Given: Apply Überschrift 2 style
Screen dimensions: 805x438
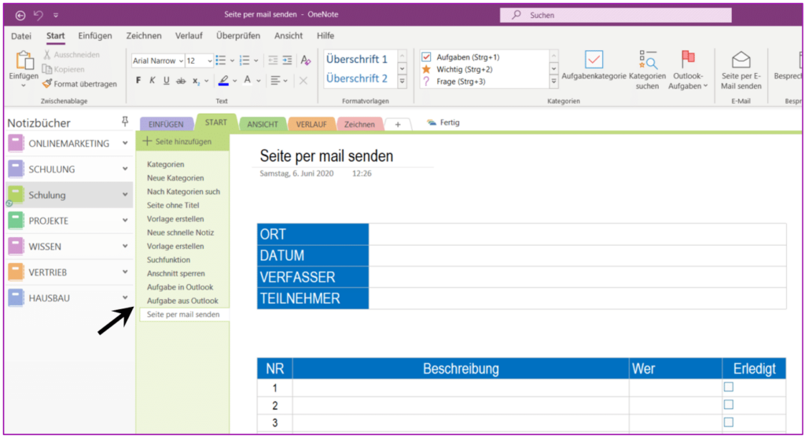Looking at the screenshot, I should pyautogui.click(x=357, y=78).
